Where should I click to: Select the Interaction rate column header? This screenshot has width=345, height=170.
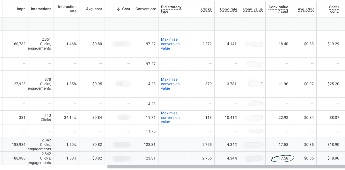tap(67, 9)
